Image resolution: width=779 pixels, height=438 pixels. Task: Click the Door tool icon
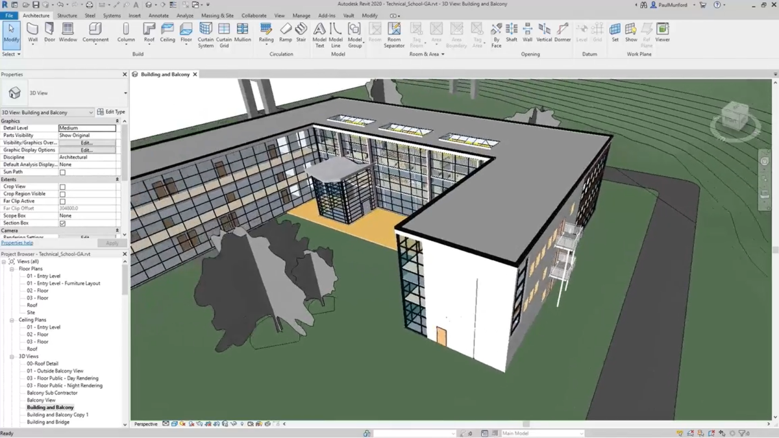click(50, 32)
